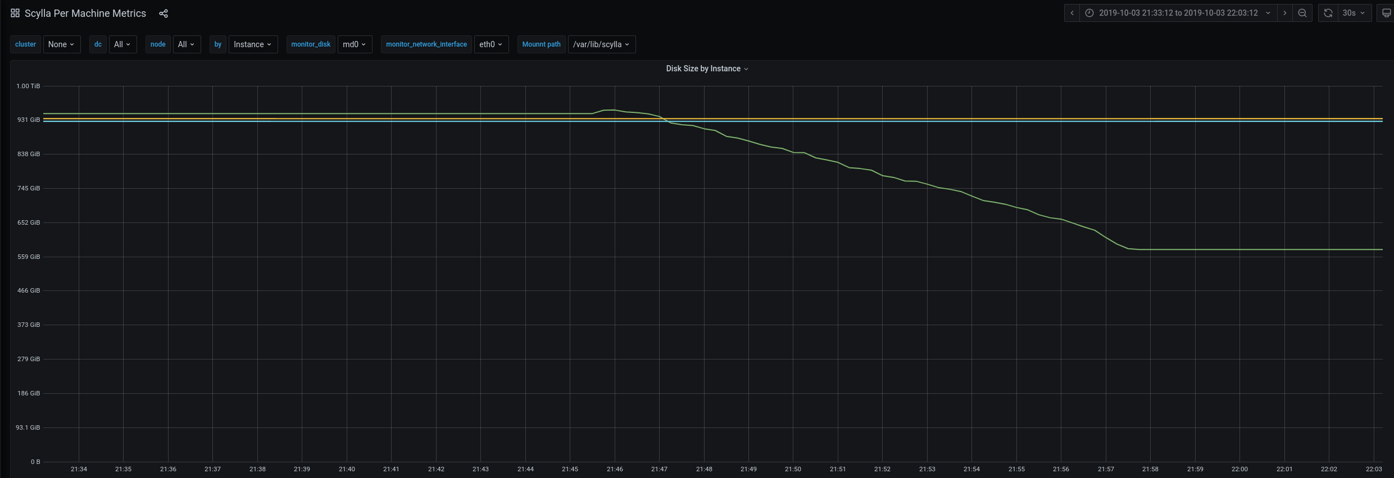Click the Scylla Per Machine Metrics title

[x=85, y=13]
